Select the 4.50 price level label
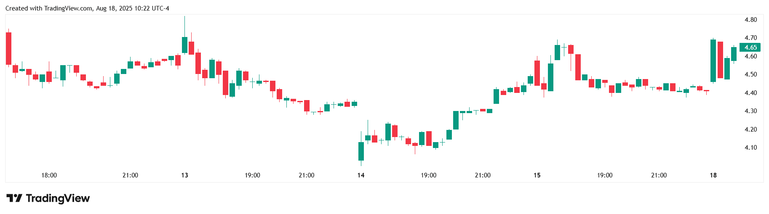The image size is (769, 214). pyautogui.click(x=750, y=74)
